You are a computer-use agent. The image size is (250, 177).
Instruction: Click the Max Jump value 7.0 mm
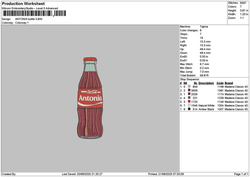click(205, 72)
